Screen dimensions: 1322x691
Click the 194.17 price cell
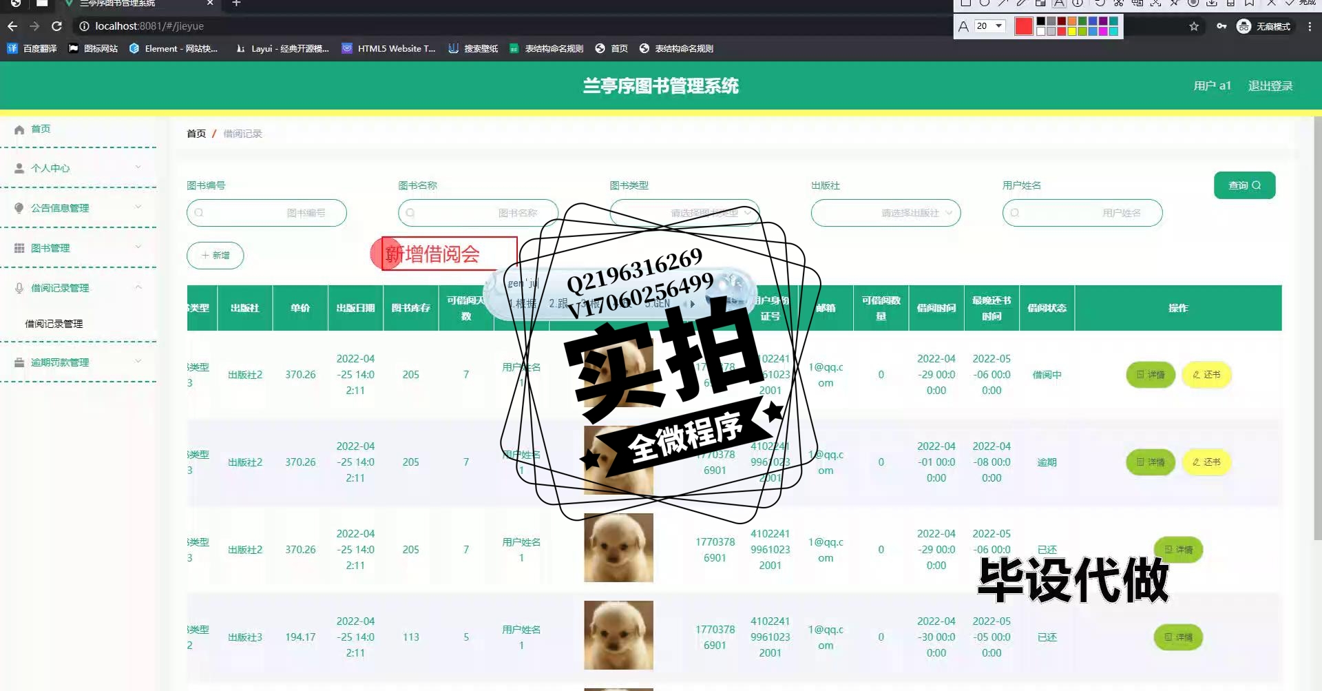(300, 637)
